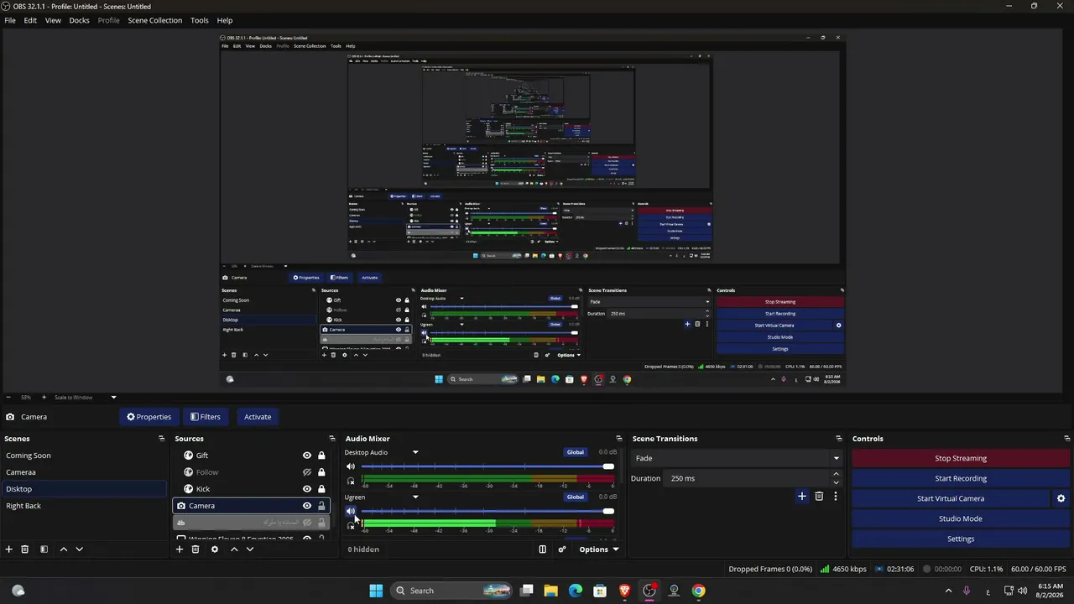Unlock the Gift source
Screen dimensions: 1074x604
tap(321, 456)
